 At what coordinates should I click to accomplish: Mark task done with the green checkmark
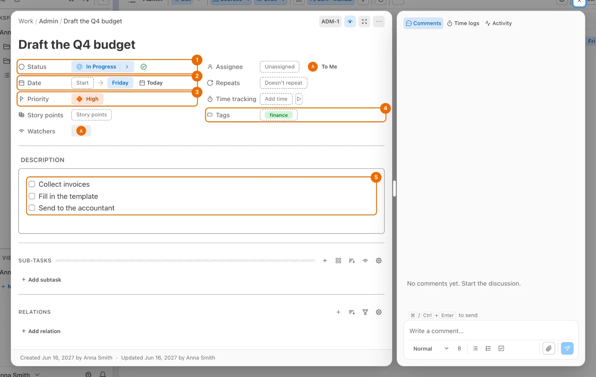coord(143,67)
